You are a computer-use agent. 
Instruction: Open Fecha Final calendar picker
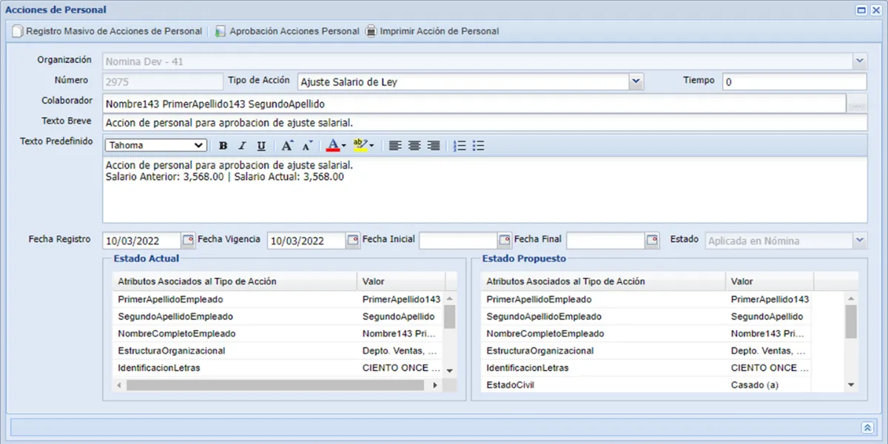tap(652, 240)
